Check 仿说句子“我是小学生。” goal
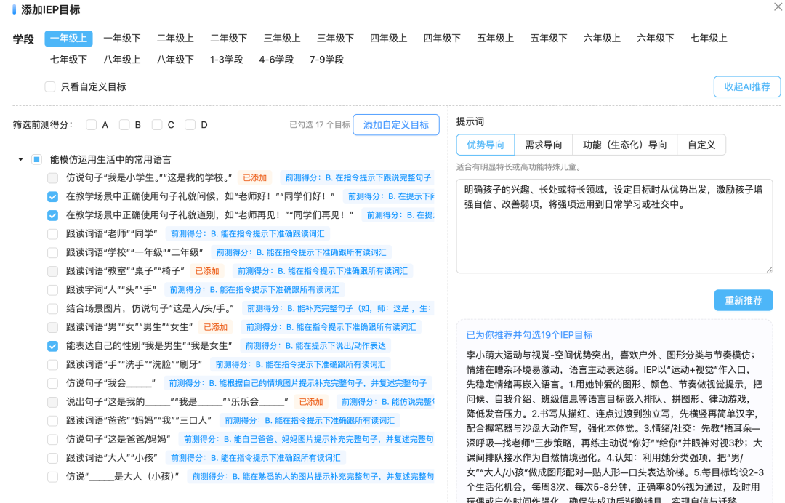This screenshot has width=785, height=503. pyautogui.click(x=52, y=177)
